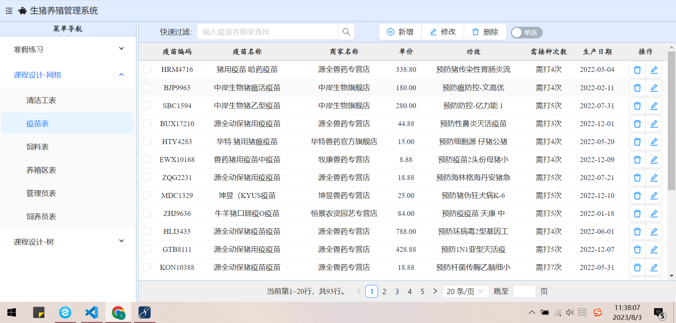Select the radio button for row BUX17210
Image resolution: width=676 pixels, height=323 pixels.
(147, 123)
